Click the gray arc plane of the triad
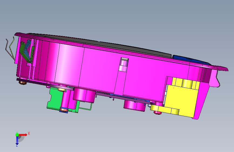 (21, 138)
